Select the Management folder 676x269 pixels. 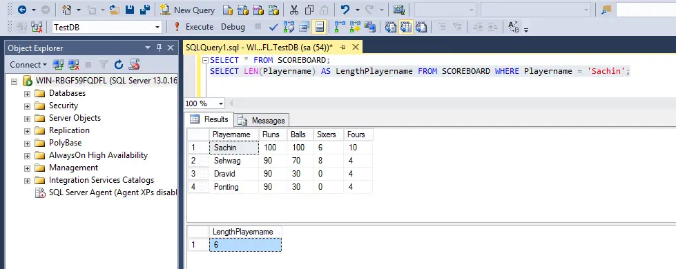(73, 168)
